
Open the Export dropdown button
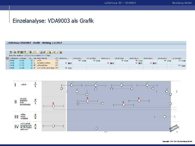[51, 52]
